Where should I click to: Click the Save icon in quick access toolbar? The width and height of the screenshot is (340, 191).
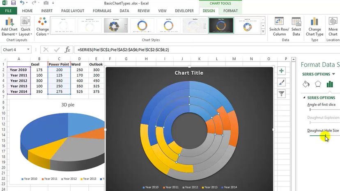[x=14, y=3]
